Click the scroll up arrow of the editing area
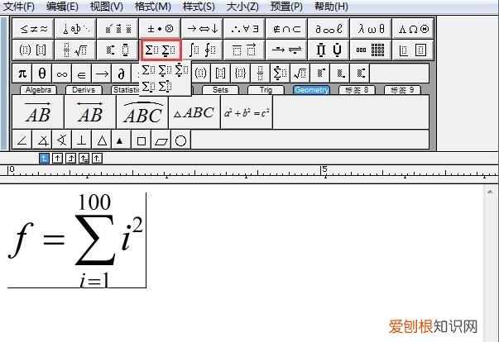The width and height of the screenshot is (499, 342). click(490, 192)
